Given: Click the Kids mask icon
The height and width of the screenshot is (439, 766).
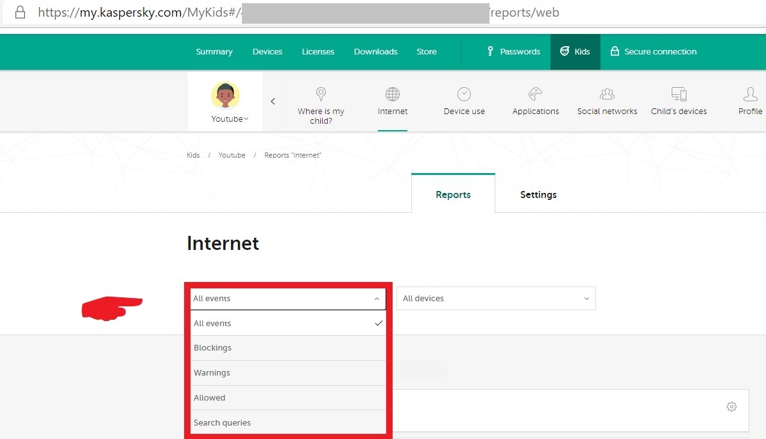Looking at the screenshot, I should tap(565, 51).
